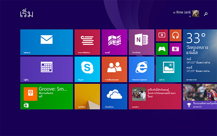Open the Music headphones tile
The height and width of the screenshot is (136, 217).
click(x=175, y=35)
